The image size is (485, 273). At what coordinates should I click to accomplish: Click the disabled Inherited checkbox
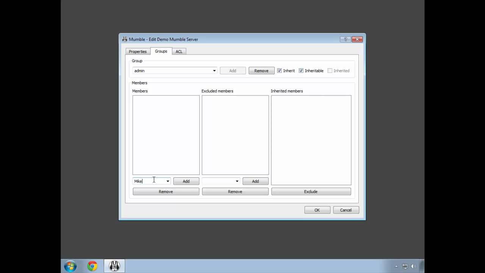[x=330, y=71]
